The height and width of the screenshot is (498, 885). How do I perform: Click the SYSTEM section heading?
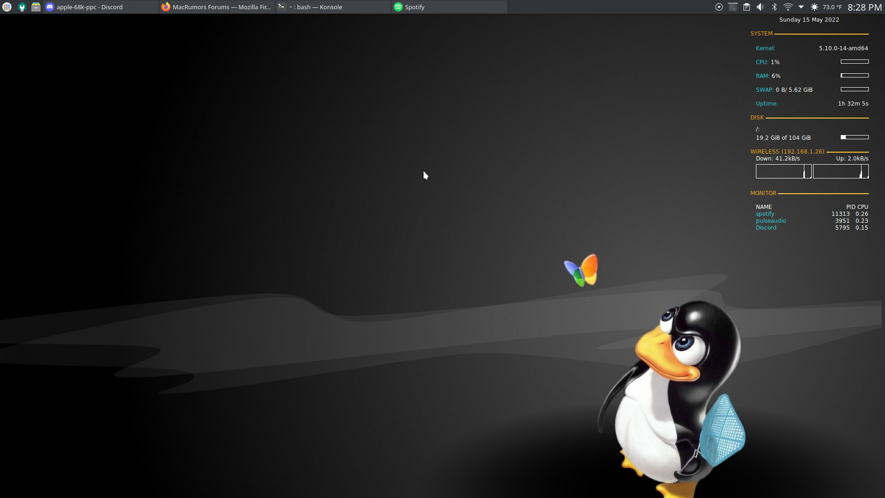[761, 34]
